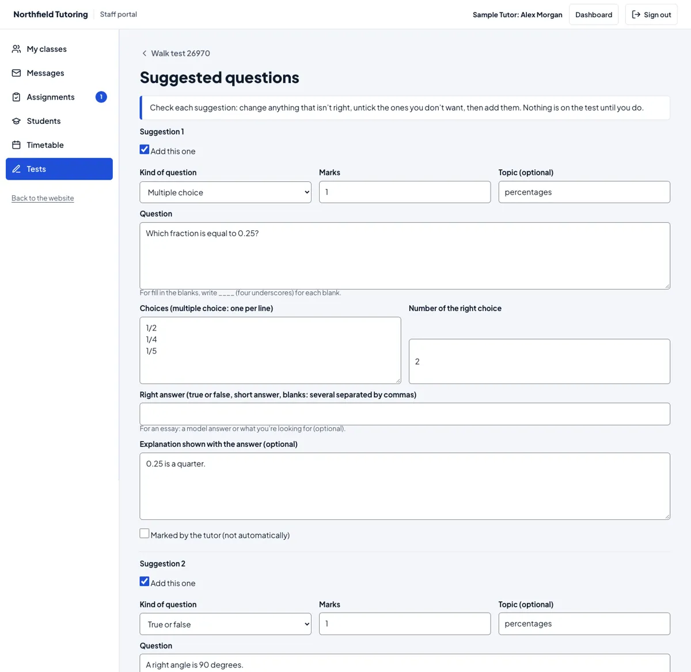
Task: Click the back chevron beside Walk test 26970
Action: (x=144, y=54)
